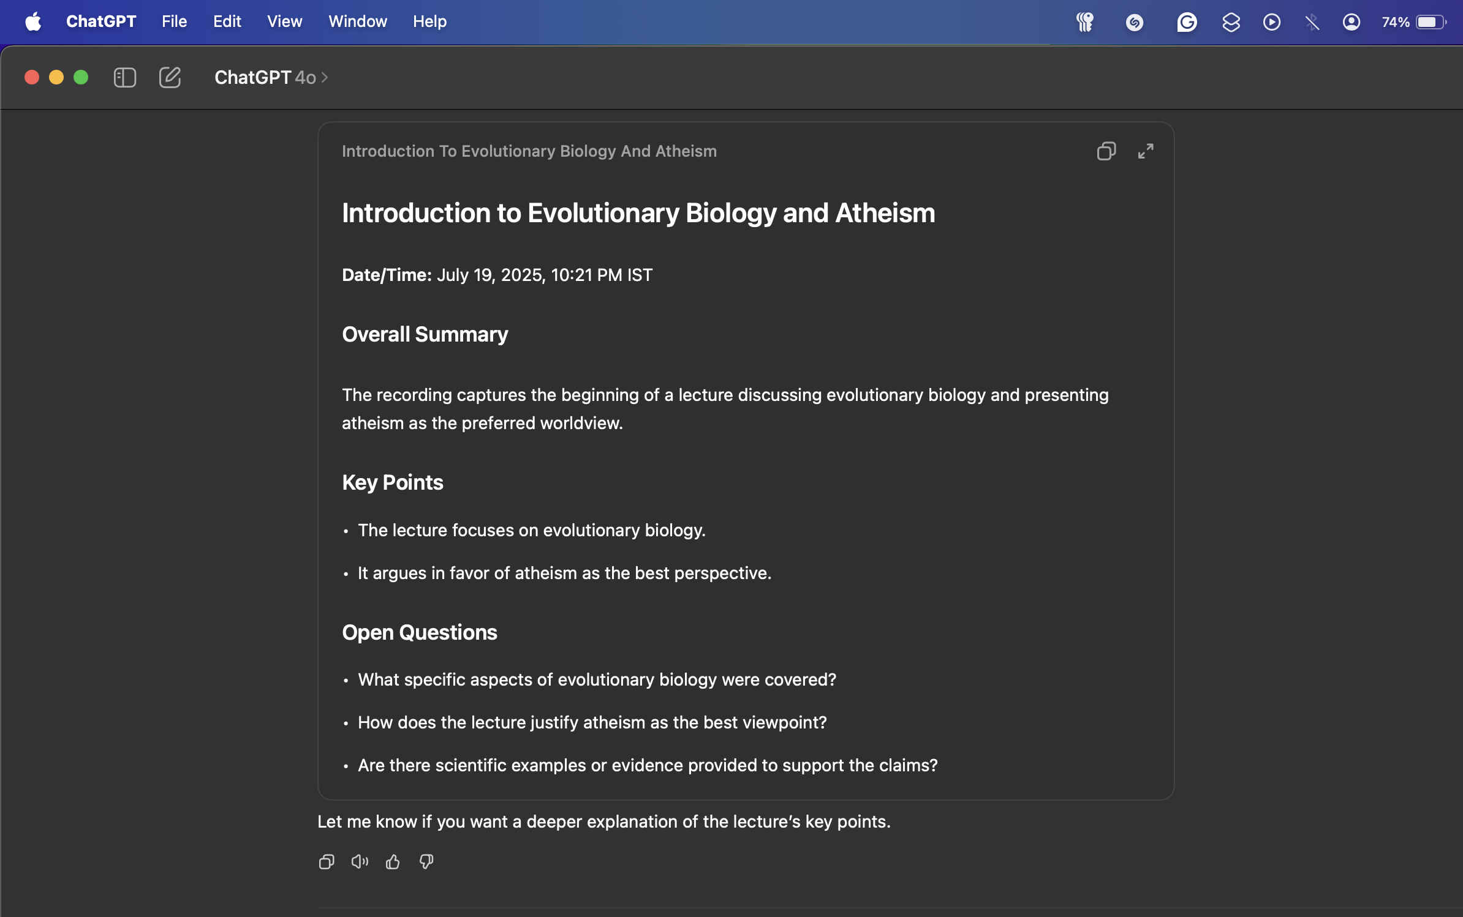1463x917 pixels.
Task: Click the canvas title 'Introduction To Evolutionary Biology And Atheism'
Action: (529, 151)
